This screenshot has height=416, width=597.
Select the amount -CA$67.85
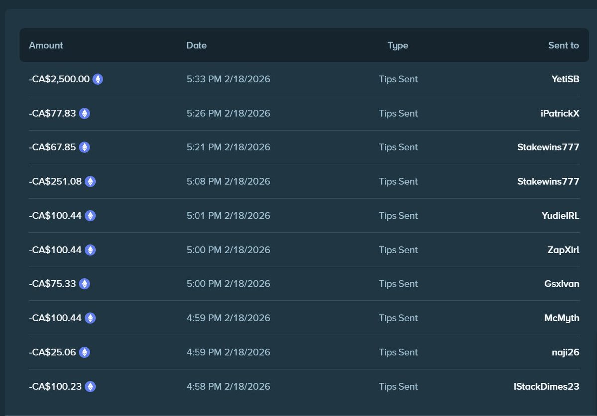(52, 147)
